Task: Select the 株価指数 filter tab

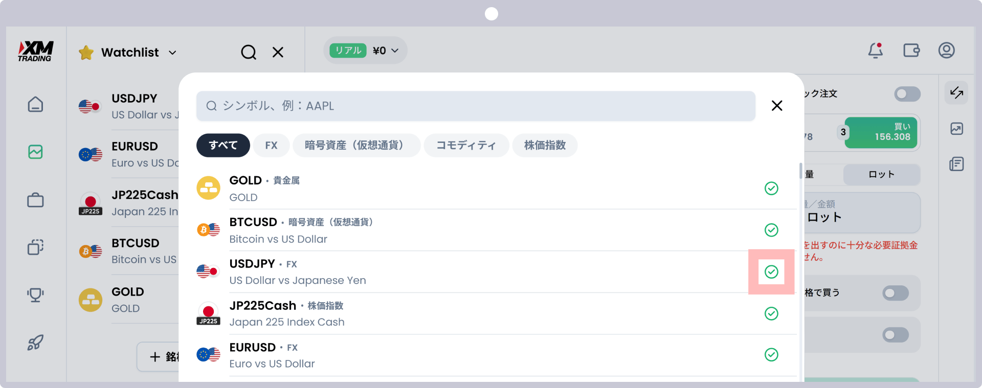Action: 545,145
